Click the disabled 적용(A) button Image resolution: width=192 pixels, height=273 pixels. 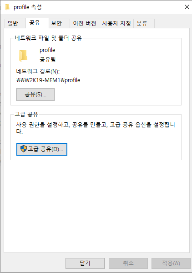171,263
